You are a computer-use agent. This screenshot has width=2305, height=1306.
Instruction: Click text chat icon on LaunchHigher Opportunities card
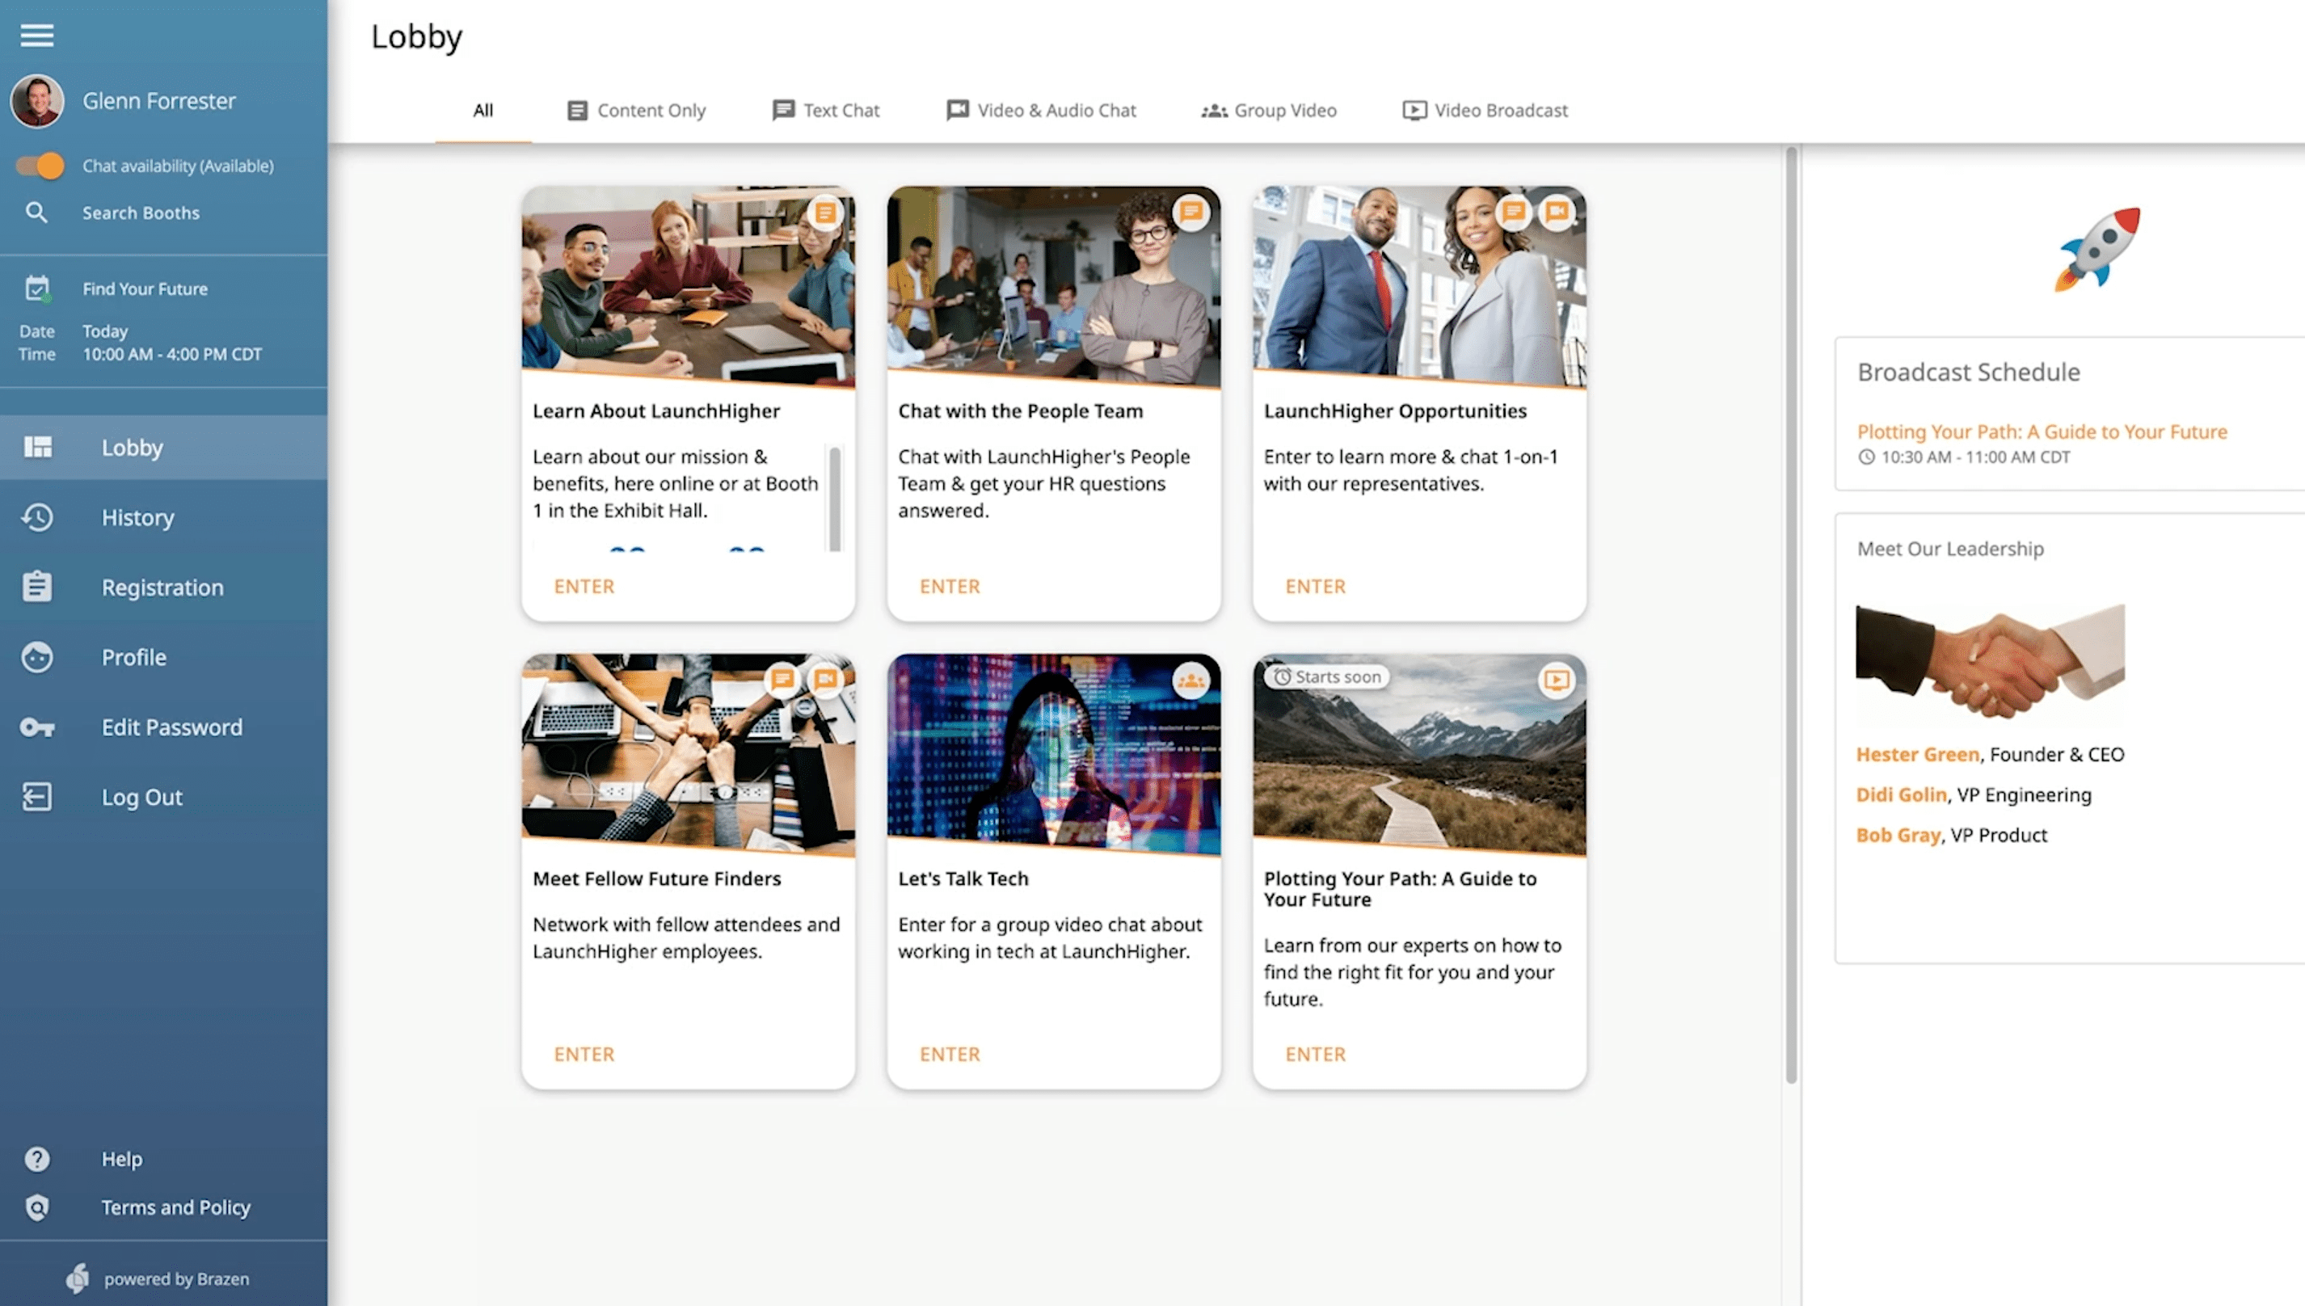(1513, 213)
